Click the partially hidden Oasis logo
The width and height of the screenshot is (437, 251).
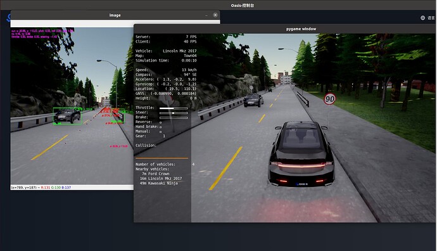(8, 18)
